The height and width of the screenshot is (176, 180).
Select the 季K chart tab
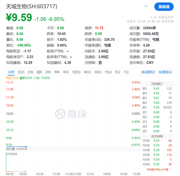57,72
